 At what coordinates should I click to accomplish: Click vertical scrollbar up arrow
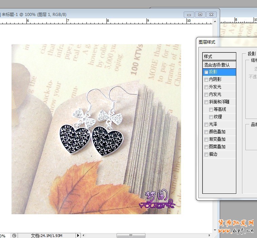tap(215, 21)
